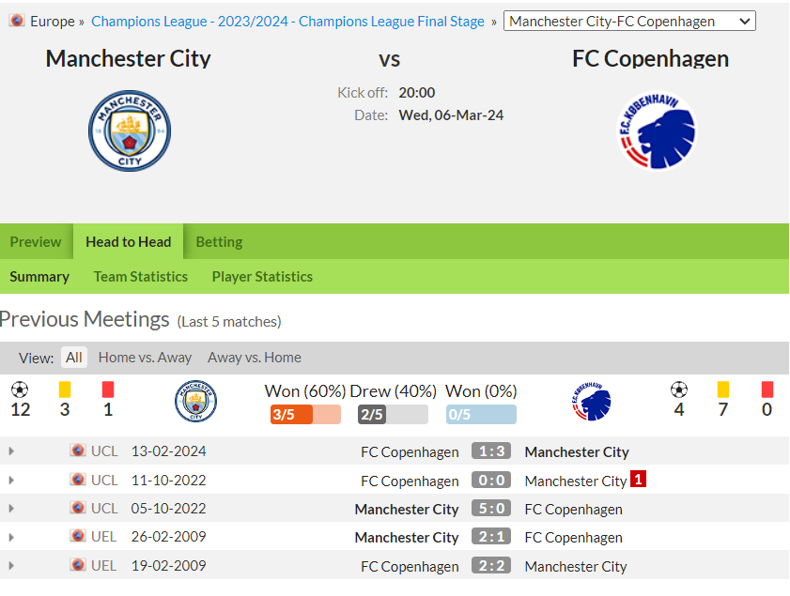Click FC Copenhagen's red card icon
Viewport: 790px width, 596px height.
click(x=767, y=390)
